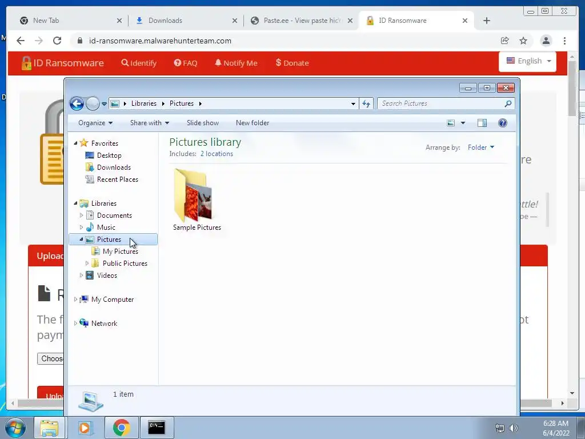Click the Windows Start button
The height and width of the screenshot is (439, 585).
[15, 428]
